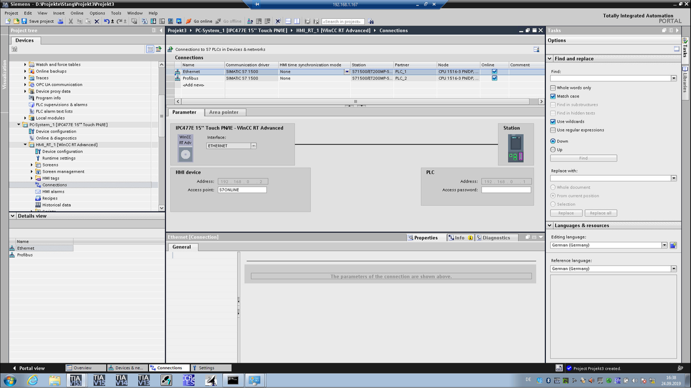Viewport: 691px width, 388px height.
Task: Collapse the Languages & resources section
Action: 550,225
